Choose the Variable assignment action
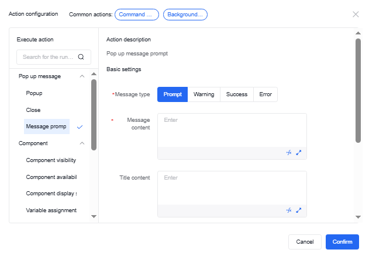Image resolution: width=369 pixels, height=260 pixels. tap(51, 210)
